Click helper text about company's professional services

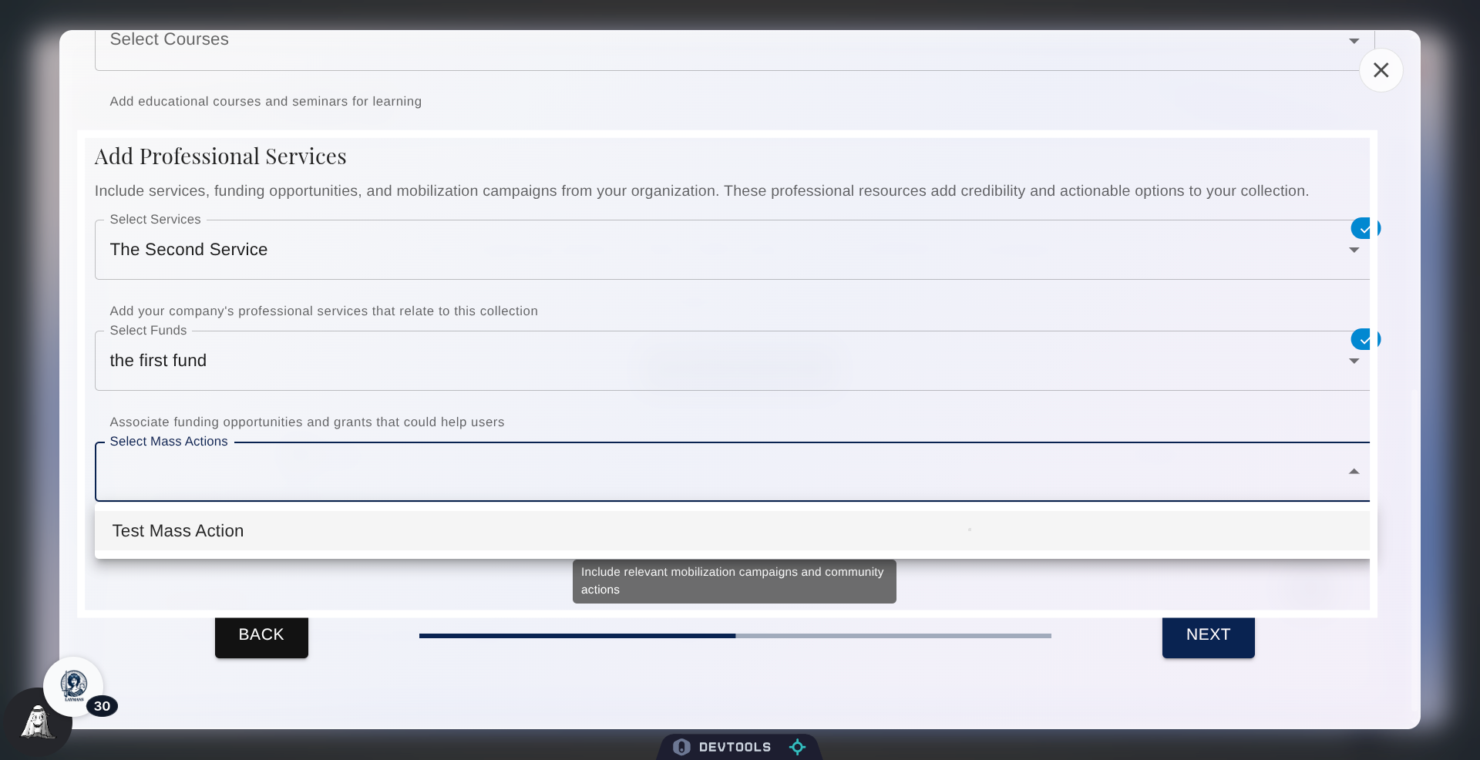(x=324, y=311)
